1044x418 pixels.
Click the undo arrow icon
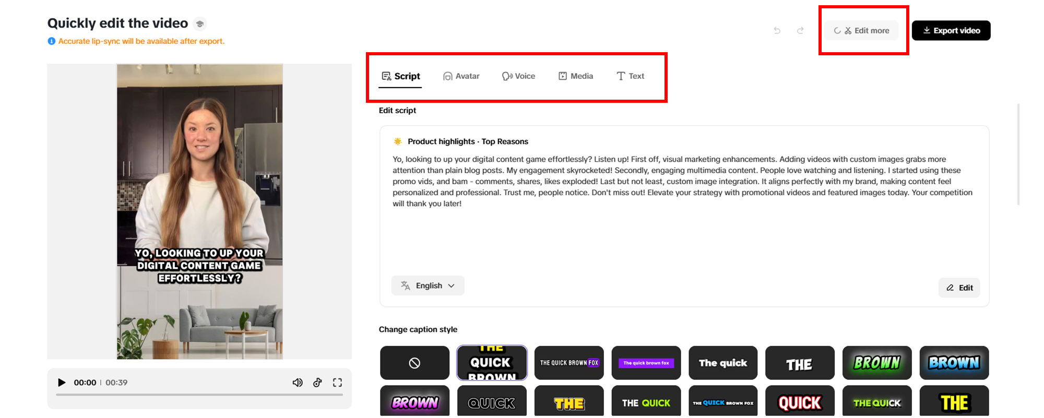(777, 31)
